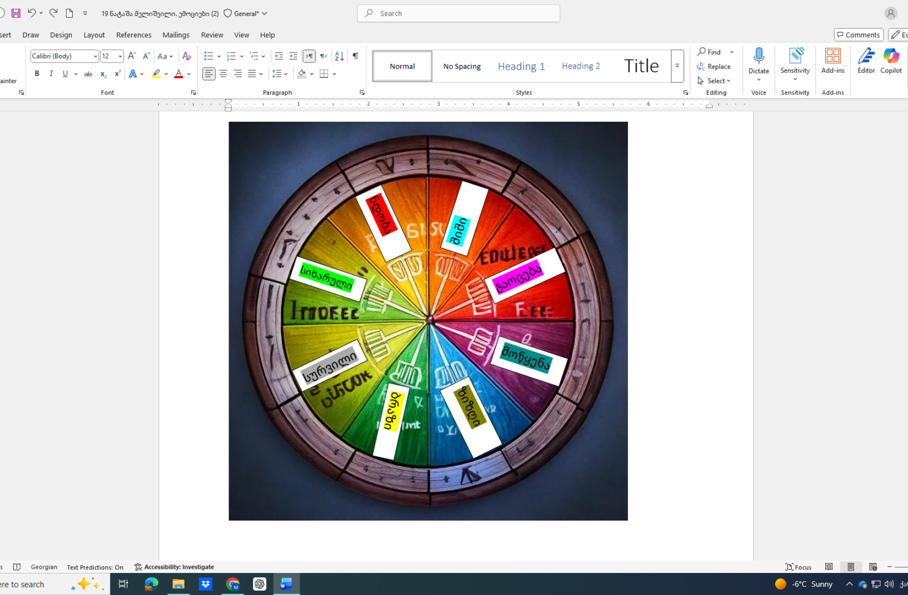Click the Replace button
The image size is (908, 595).
tap(714, 67)
